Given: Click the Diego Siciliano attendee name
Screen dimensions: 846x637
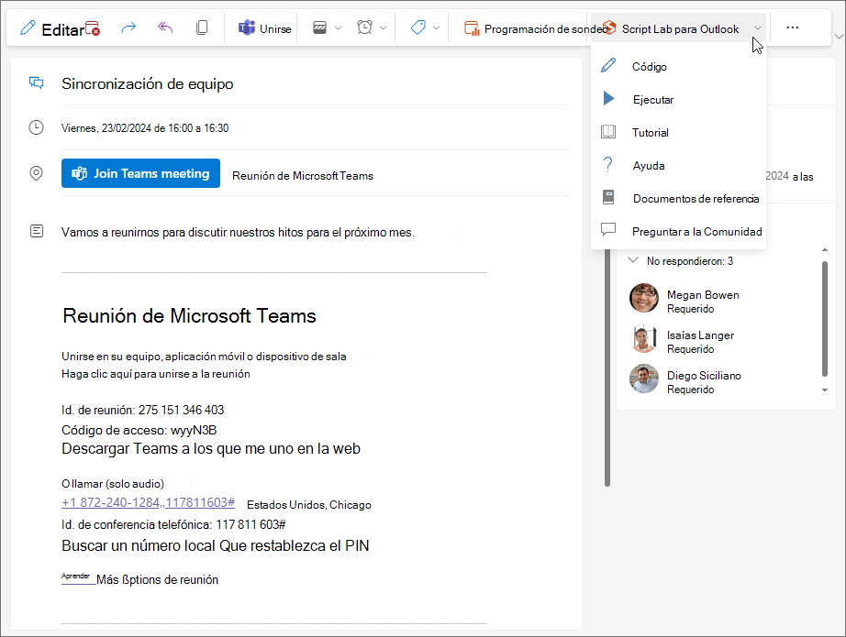Looking at the screenshot, I should (704, 376).
